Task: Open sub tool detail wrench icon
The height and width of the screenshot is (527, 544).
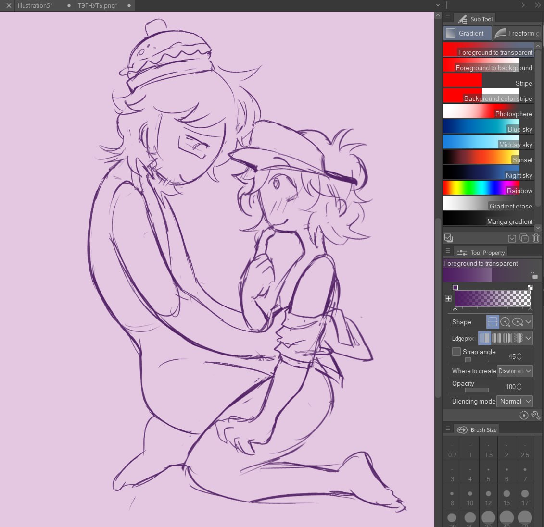Action: click(x=536, y=415)
